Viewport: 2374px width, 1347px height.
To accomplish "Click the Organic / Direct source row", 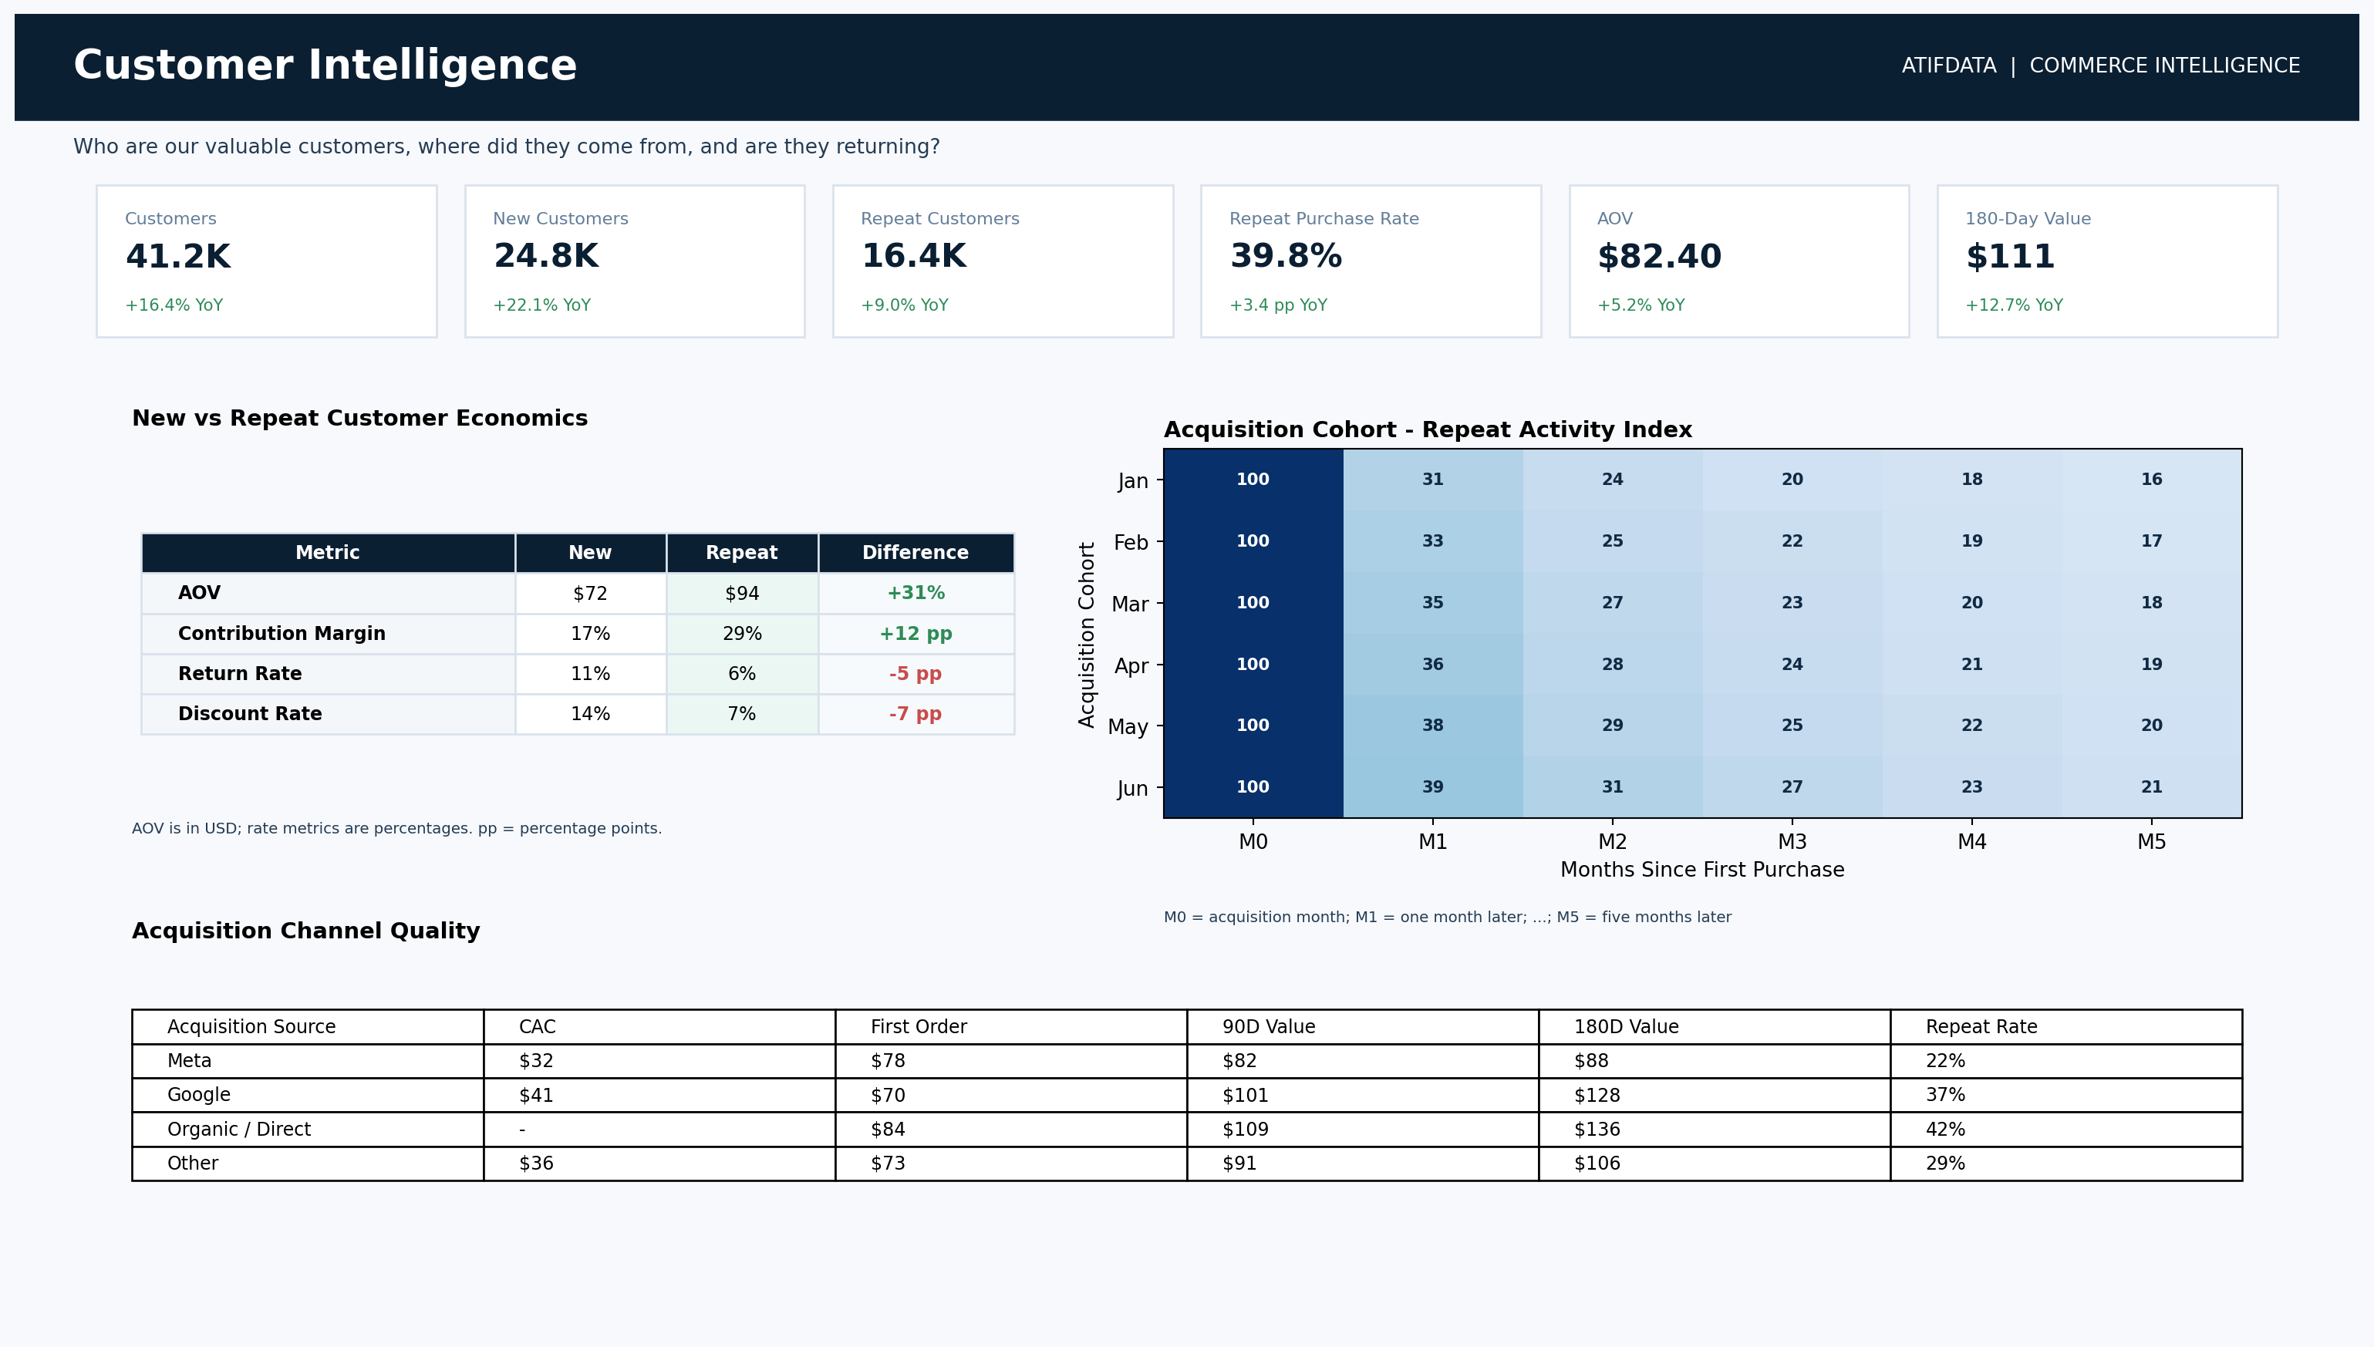I will click(1187, 1130).
